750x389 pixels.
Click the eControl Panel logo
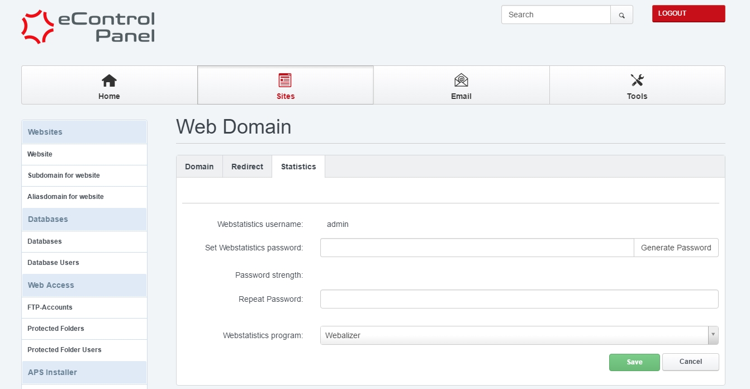[x=88, y=27]
